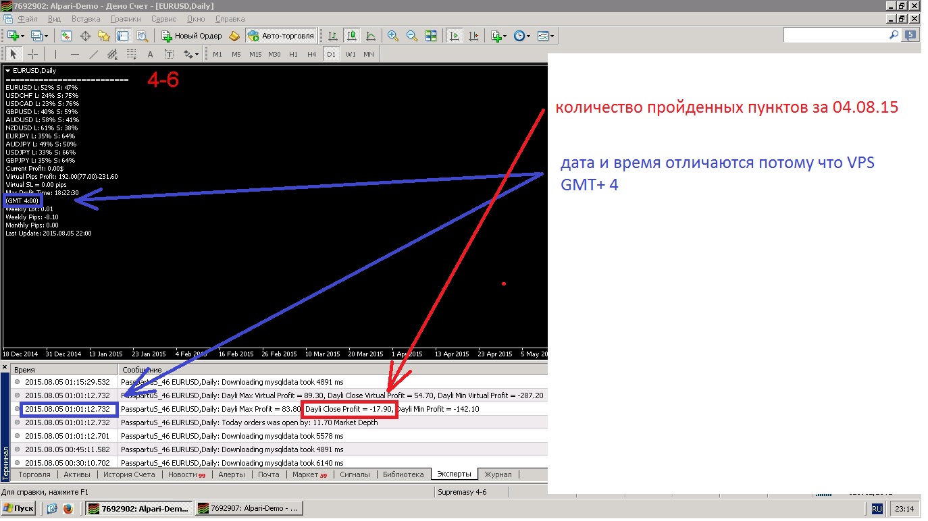928x521 pixels.
Task: Open Firefox from the quick launch
Action: click(x=68, y=509)
